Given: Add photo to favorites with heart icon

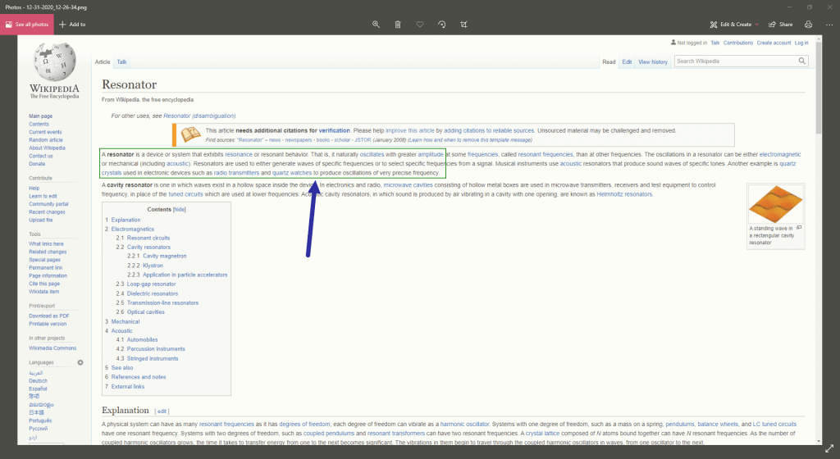Looking at the screenshot, I should pyautogui.click(x=420, y=24).
